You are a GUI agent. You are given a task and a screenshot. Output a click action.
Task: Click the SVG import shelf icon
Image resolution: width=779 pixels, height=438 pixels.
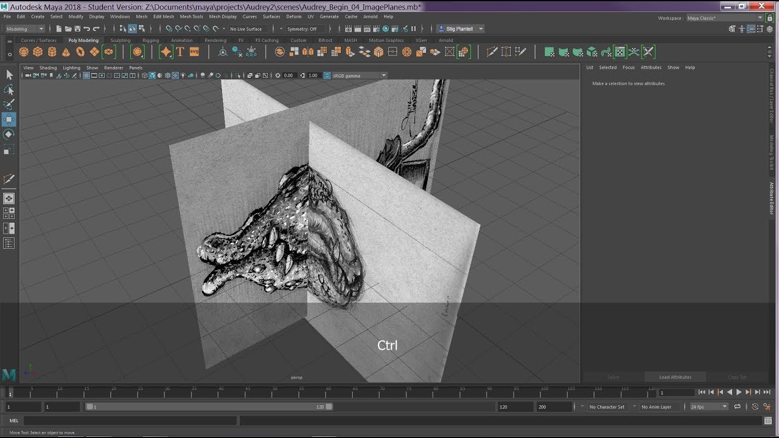point(194,52)
